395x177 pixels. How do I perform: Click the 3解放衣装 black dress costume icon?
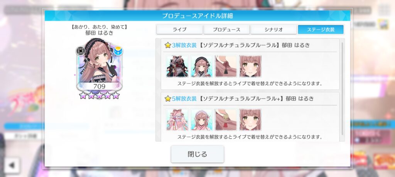coord(177,66)
